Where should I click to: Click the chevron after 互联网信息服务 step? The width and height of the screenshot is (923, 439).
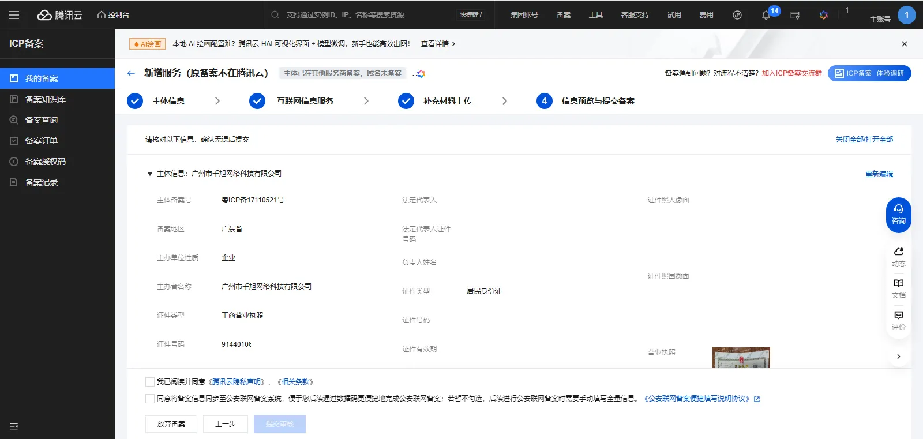pyautogui.click(x=366, y=101)
